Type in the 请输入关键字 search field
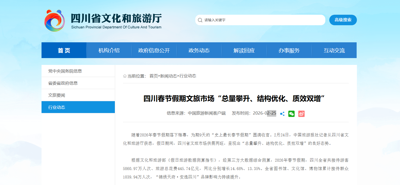The width and height of the screenshot is (400, 185). (263, 20)
